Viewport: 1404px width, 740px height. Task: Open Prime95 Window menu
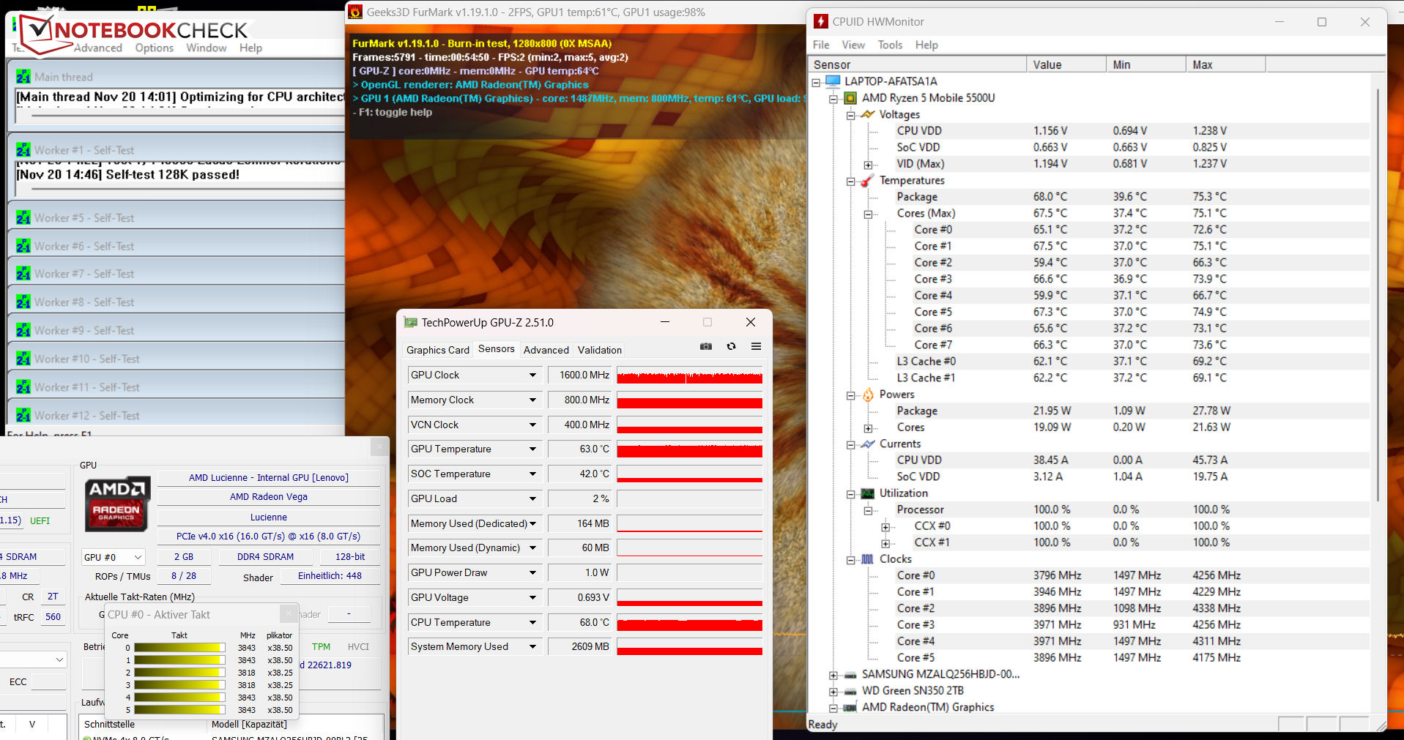[206, 48]
